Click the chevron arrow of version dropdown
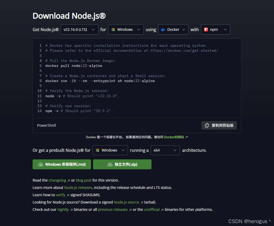 [93, 30]
